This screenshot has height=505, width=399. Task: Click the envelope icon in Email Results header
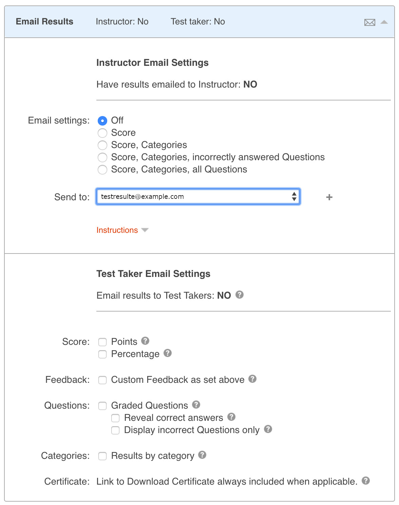pyautogui.click(x=369, y=22)
